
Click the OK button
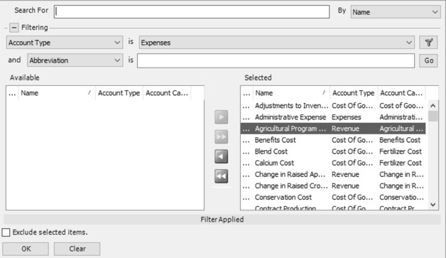tap(26, 249)
